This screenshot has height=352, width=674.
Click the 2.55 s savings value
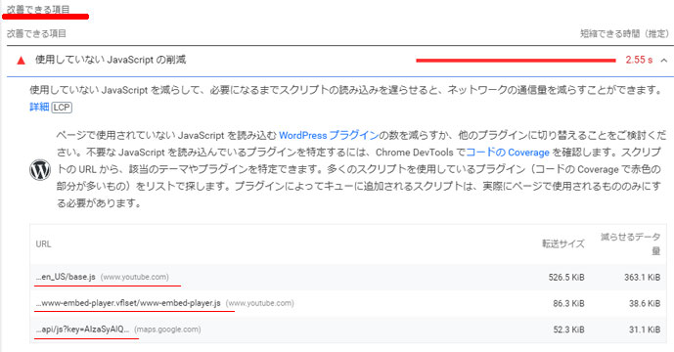(x=639, y=61)
